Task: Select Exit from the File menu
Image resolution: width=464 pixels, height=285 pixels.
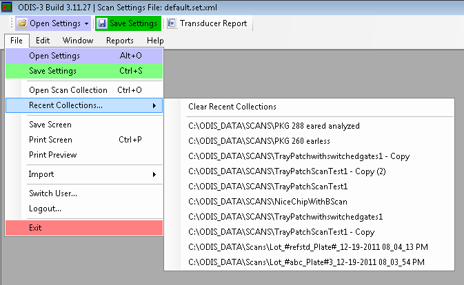Action: click(36, 228)
